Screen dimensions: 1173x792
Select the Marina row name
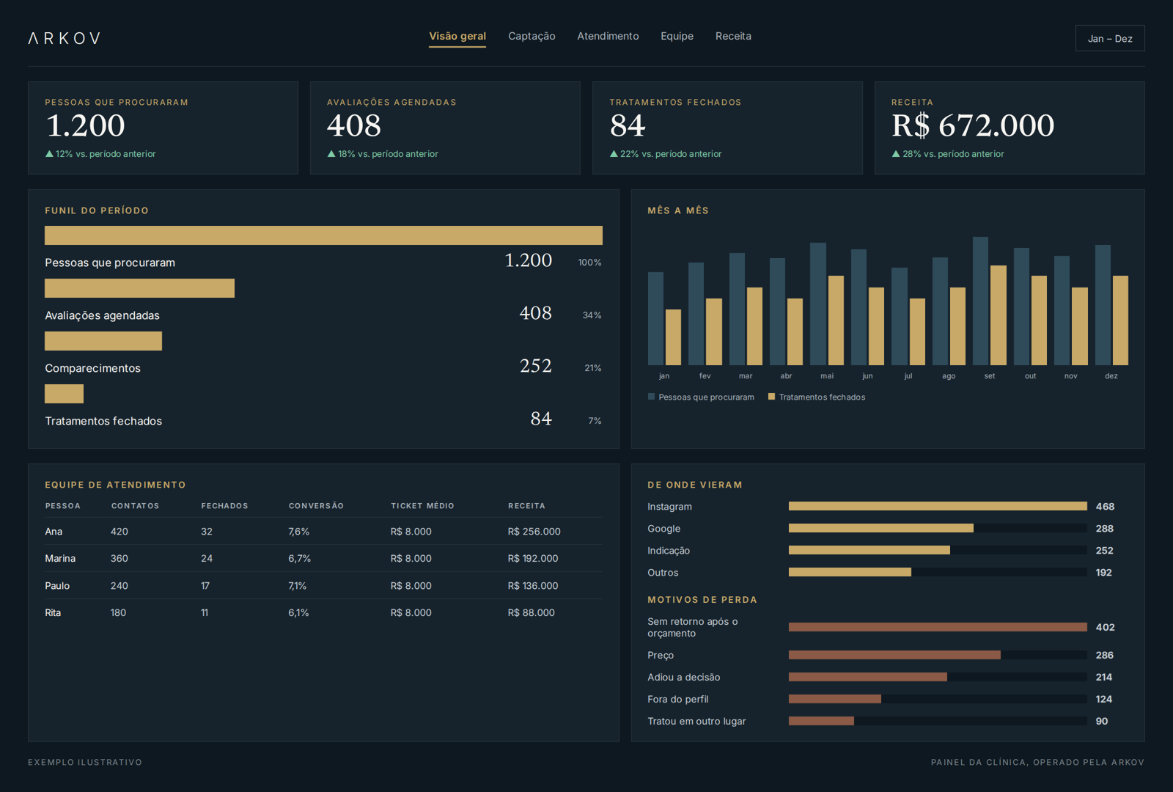pyautogui.click(x=60, y=559)
